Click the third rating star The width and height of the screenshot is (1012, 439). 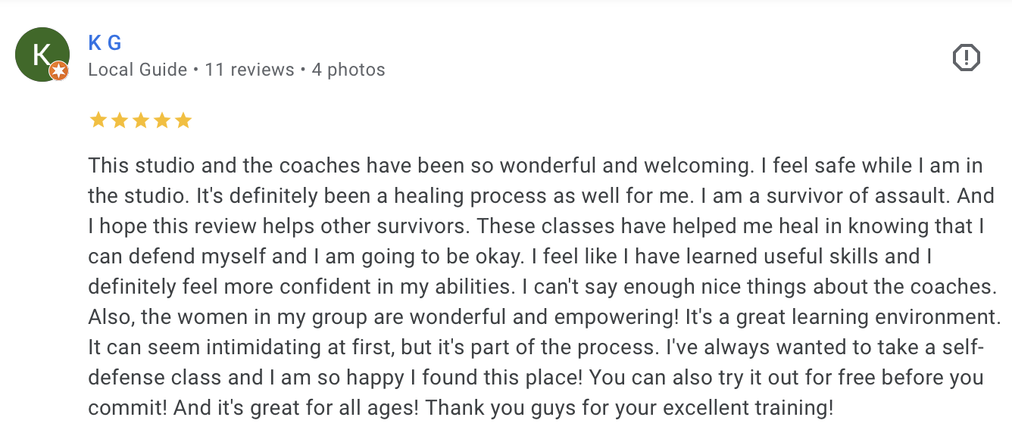click(140, 120)
